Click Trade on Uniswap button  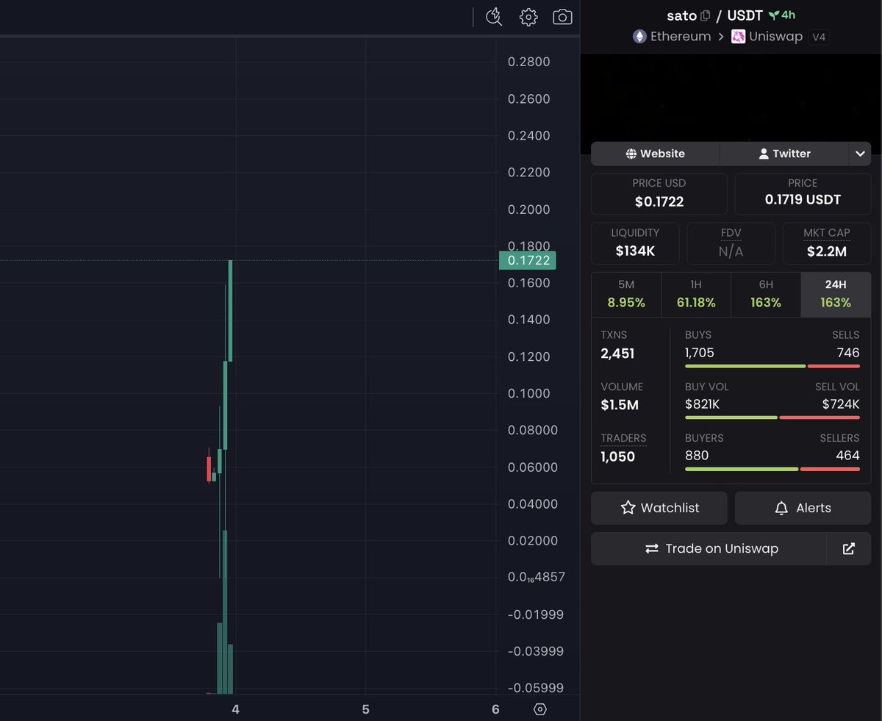point(709,548)
